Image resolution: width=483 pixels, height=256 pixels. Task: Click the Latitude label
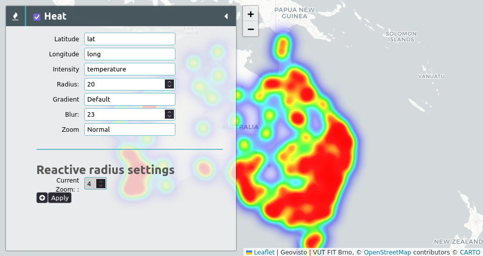pos(67,39)
